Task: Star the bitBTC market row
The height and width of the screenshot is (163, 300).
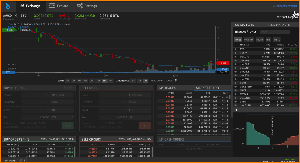Action: coord(236,102)
